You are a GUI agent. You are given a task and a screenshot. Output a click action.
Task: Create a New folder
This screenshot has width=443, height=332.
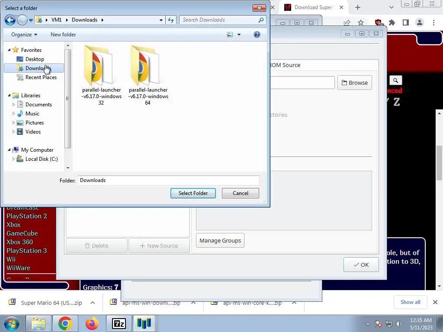click(63, 35)
